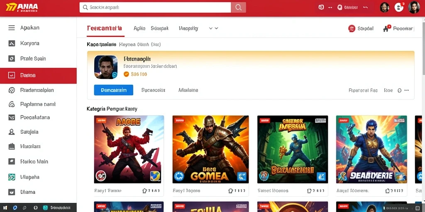Click the envelope icon beside Poeaalatana

12,117
